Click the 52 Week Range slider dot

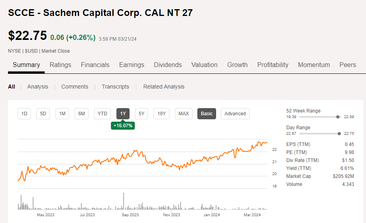[x=338, y=117]
